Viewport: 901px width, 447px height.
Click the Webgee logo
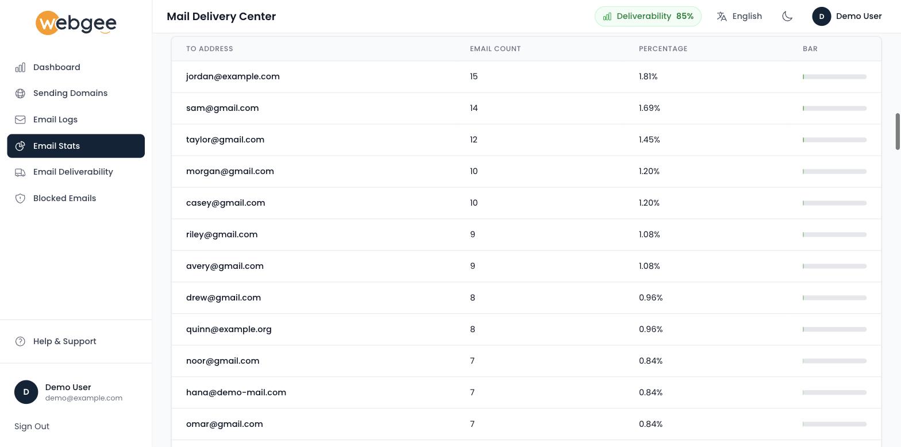pos(76,23)
